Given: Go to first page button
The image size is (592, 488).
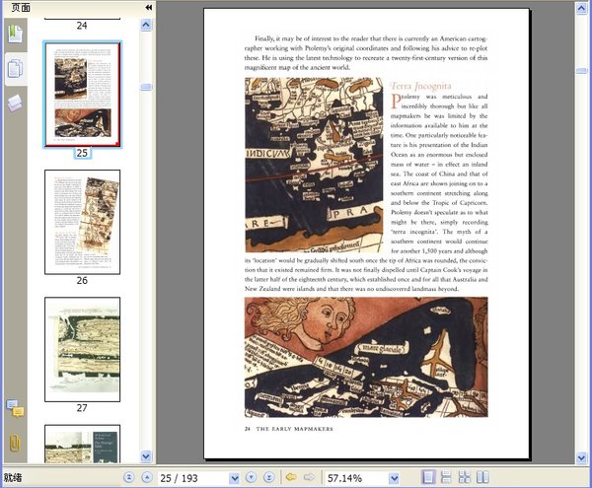Looking at the screenshot, I should pos(128,477).
